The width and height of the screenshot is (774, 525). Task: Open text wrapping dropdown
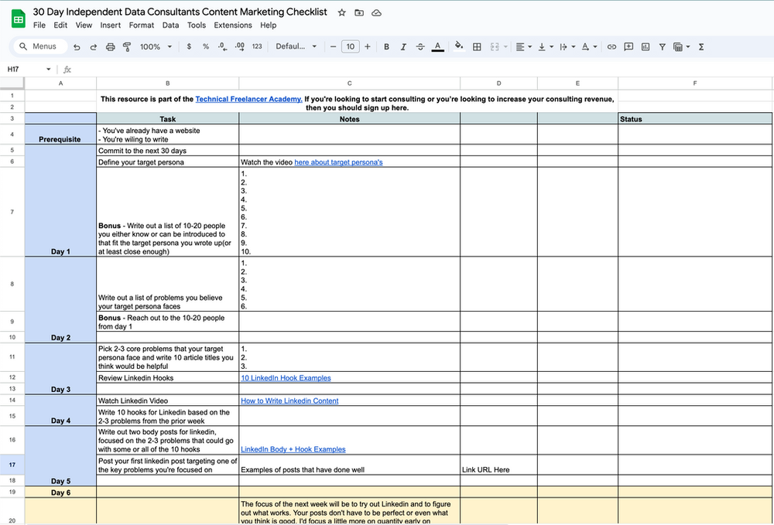(567, 47)
